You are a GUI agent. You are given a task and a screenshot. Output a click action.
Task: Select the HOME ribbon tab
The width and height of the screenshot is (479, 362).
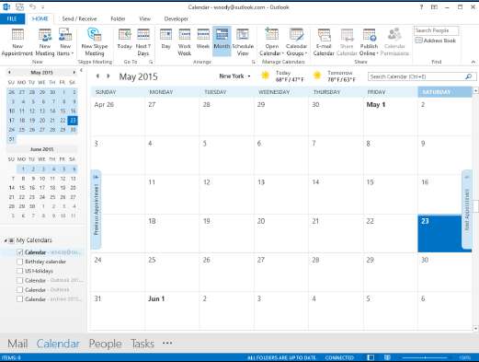point(40,18)
